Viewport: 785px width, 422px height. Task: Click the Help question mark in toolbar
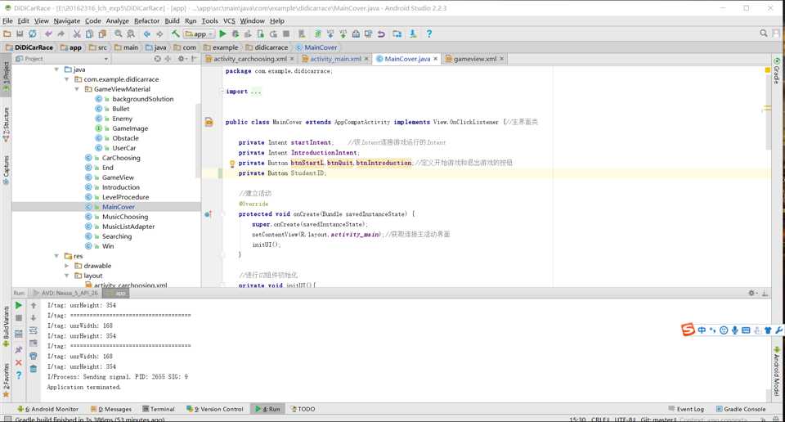click(428, 34)
